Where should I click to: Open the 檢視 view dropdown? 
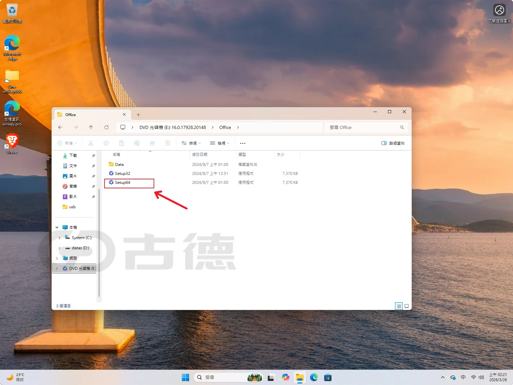[x=220, y=143]
